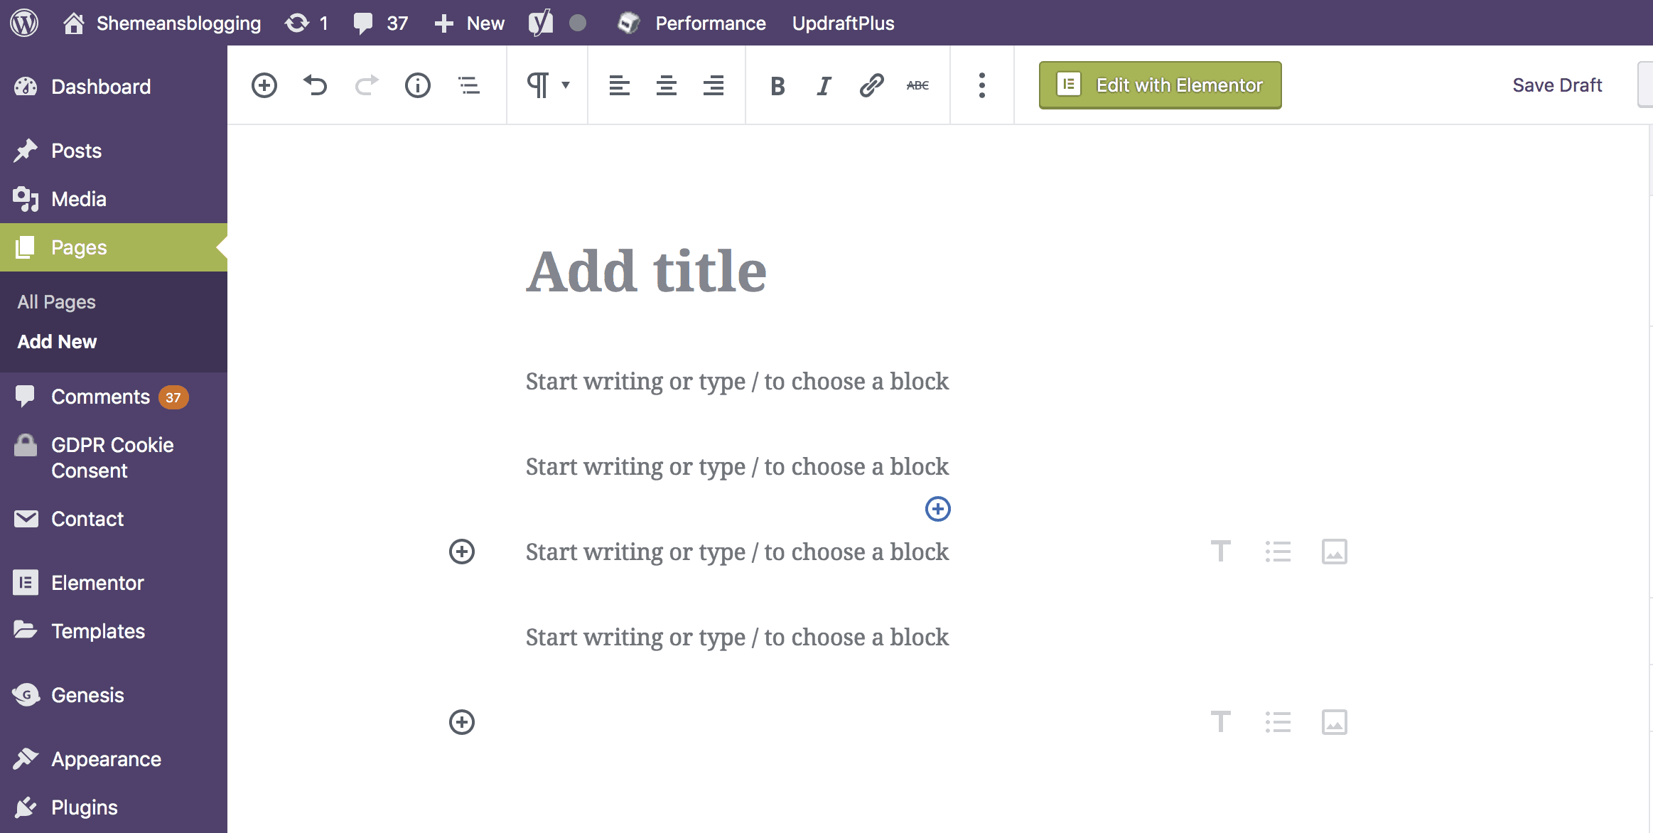Click add block plus beside third paragraph
Viewport: 1653px width, 833px height.
(x=462, y=552)
